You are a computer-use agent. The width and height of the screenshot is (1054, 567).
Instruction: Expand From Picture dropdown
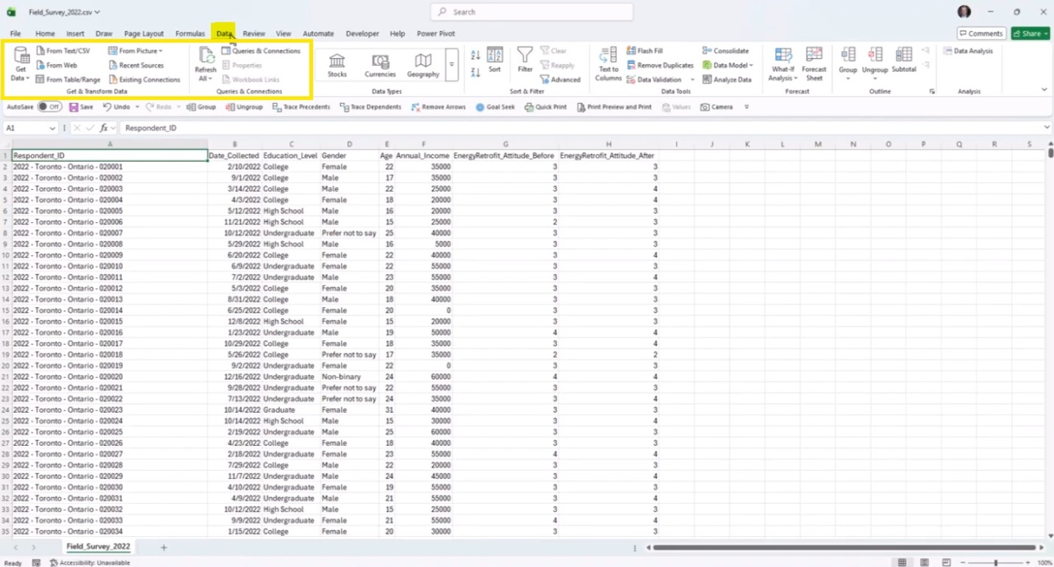pyautogui.click(x=136, y=51)
